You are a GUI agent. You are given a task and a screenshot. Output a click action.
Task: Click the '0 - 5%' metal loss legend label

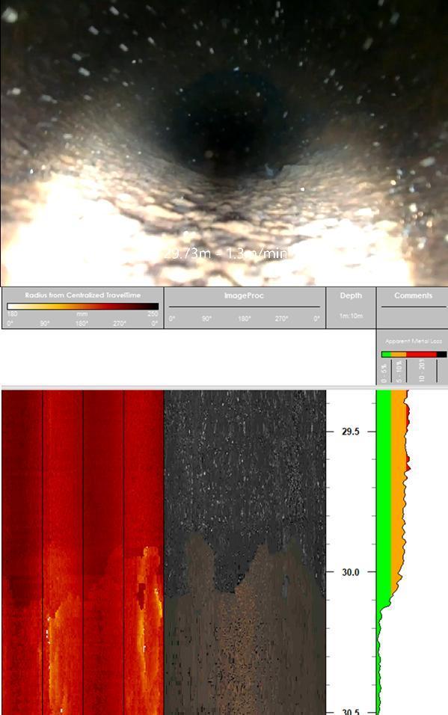coord(384,373)
